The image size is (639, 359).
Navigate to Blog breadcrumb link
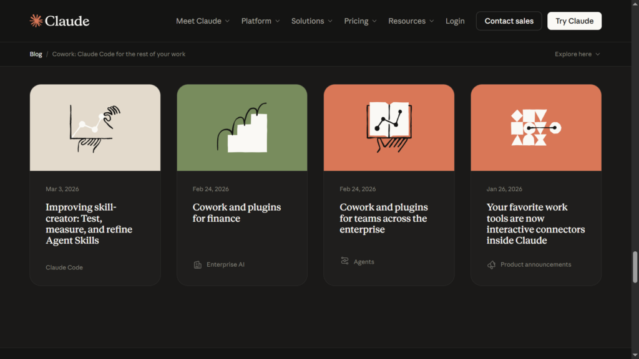[x=36, y=54]
